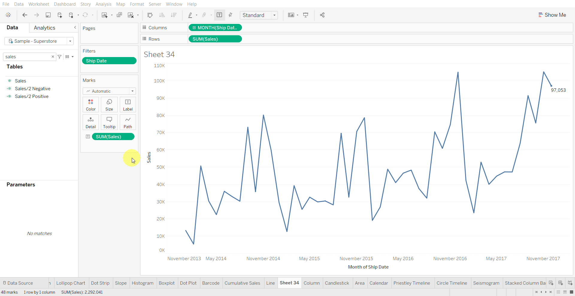Click the Group Members paperclip icon
This screenshot has height=296, width=575.
204,15
